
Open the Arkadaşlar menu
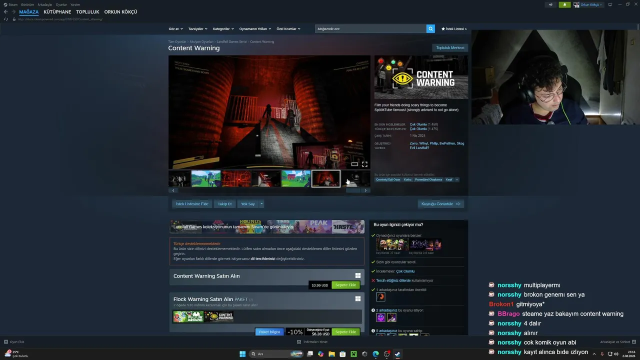pos(45,4)
